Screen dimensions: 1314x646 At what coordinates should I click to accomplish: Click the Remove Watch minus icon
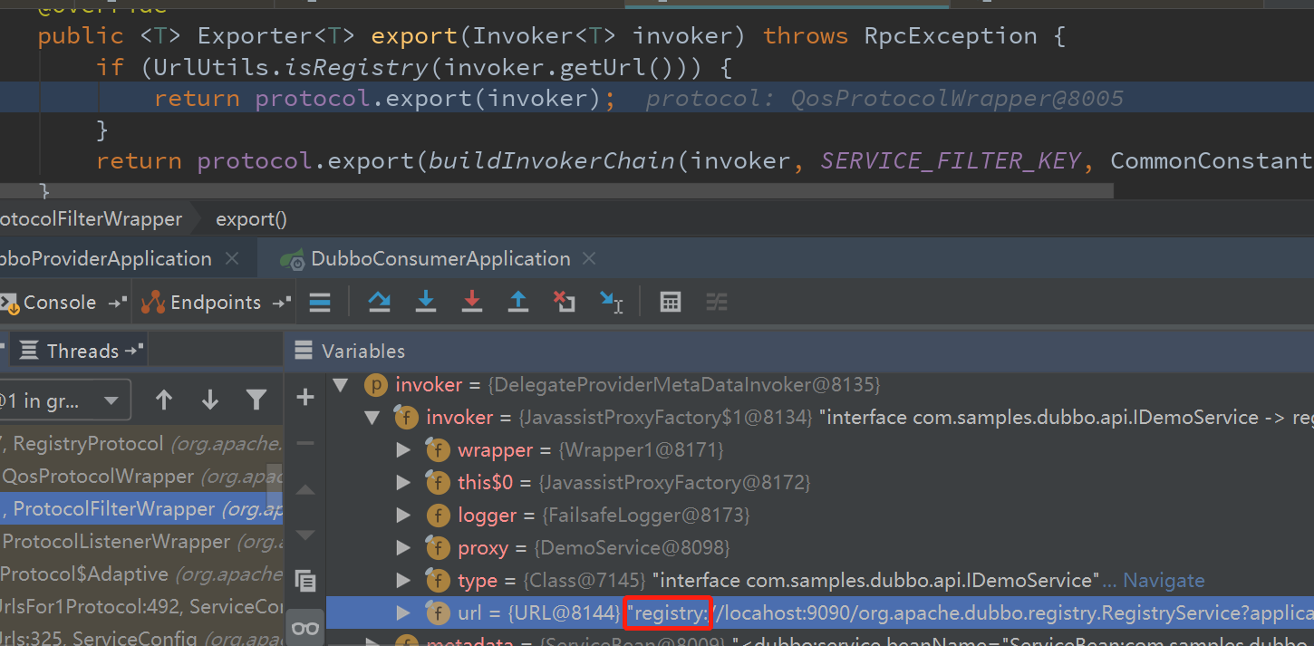pos(305,443)
